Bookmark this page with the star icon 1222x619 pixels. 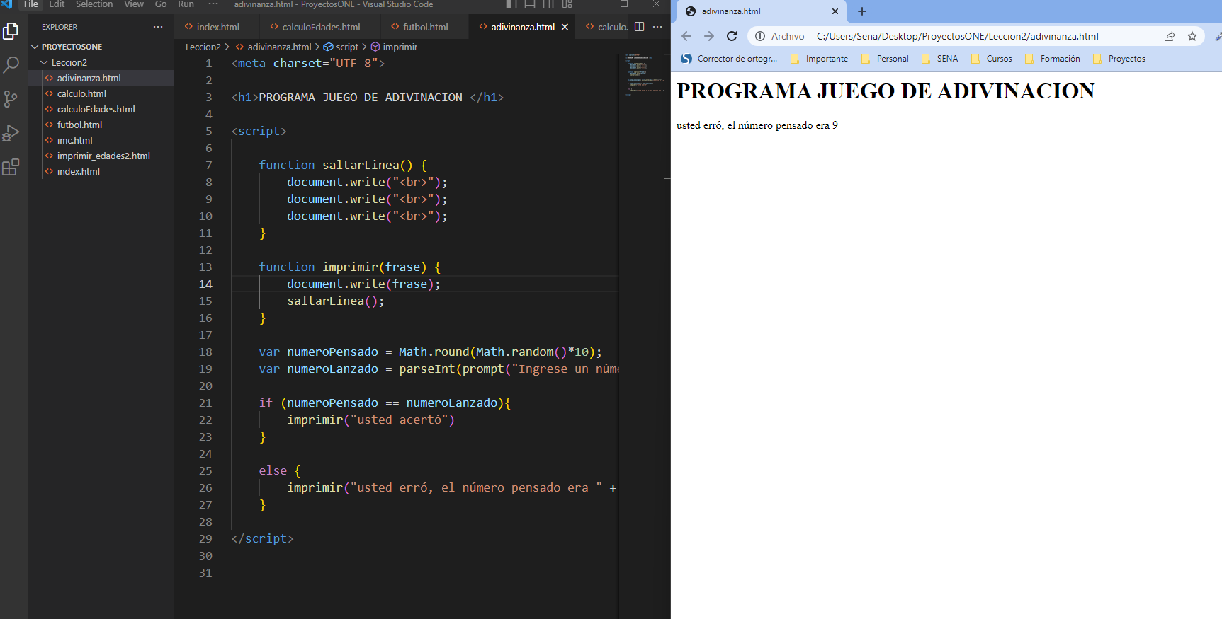(x=1192, y=36)
